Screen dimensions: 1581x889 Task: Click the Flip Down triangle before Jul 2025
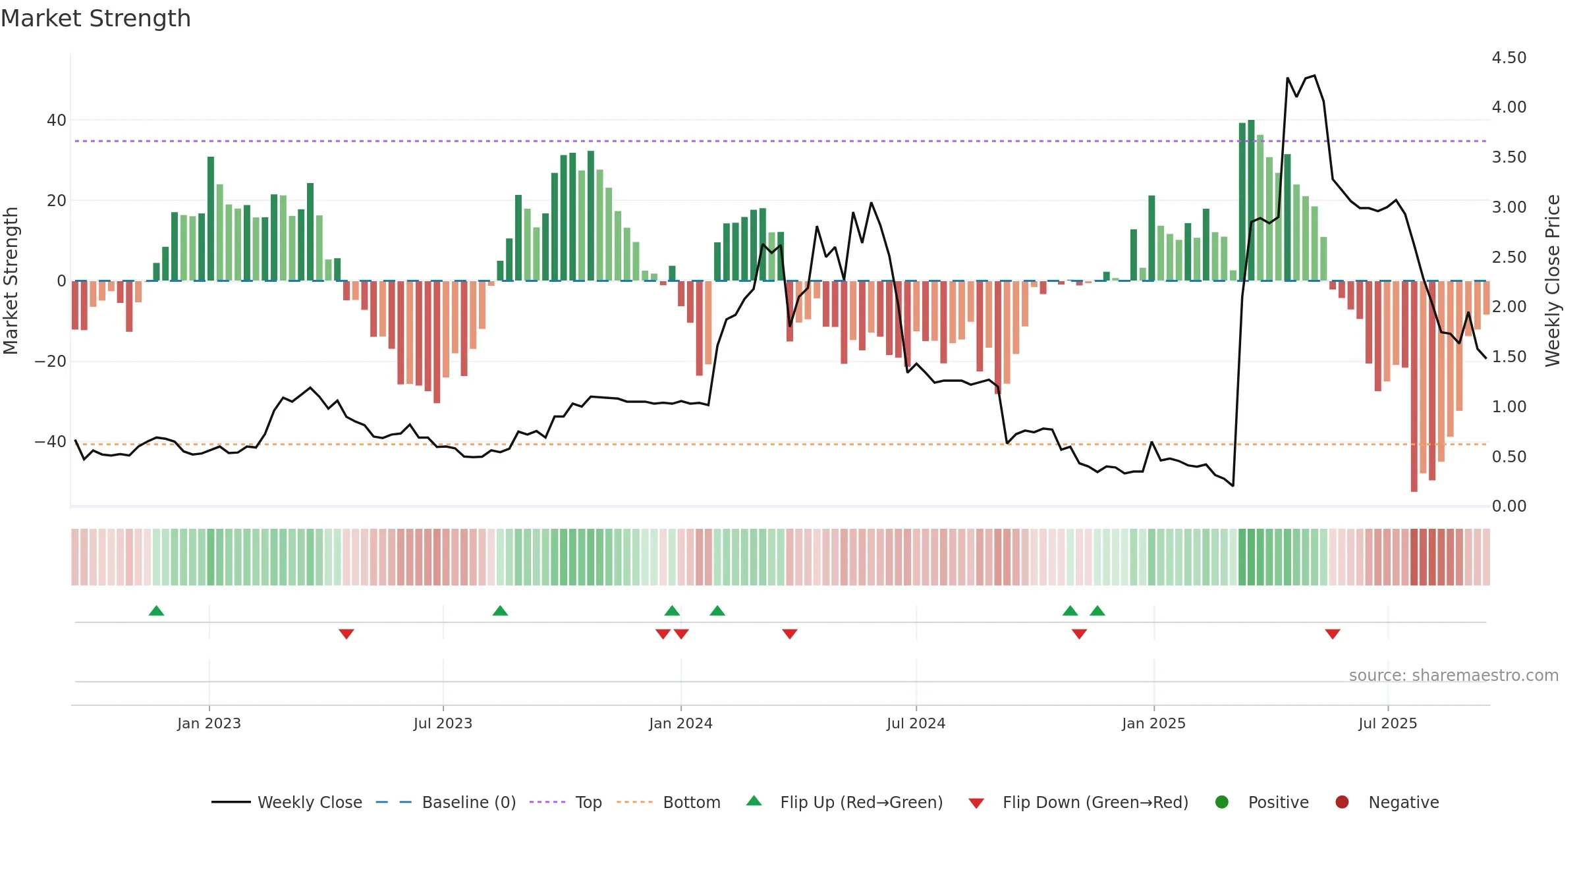[x=1333, y=634]
